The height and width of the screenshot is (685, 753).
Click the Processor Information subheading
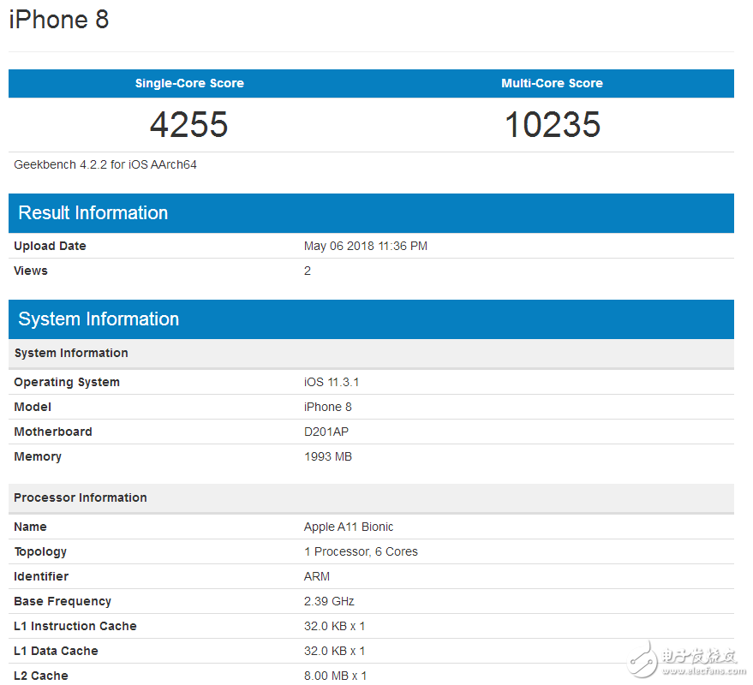point(81,497)
